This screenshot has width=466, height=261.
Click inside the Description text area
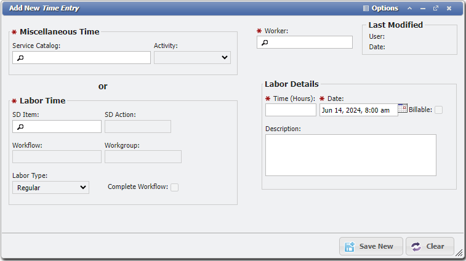click(350, 155)
